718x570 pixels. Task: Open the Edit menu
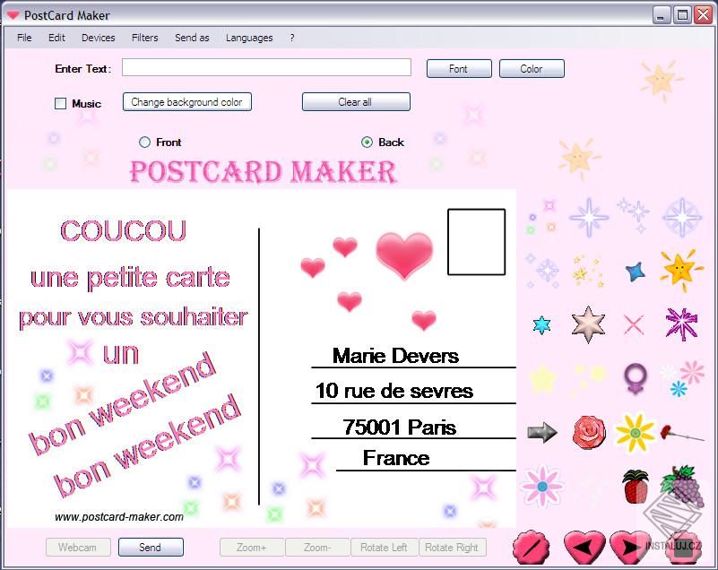point(56,38)
